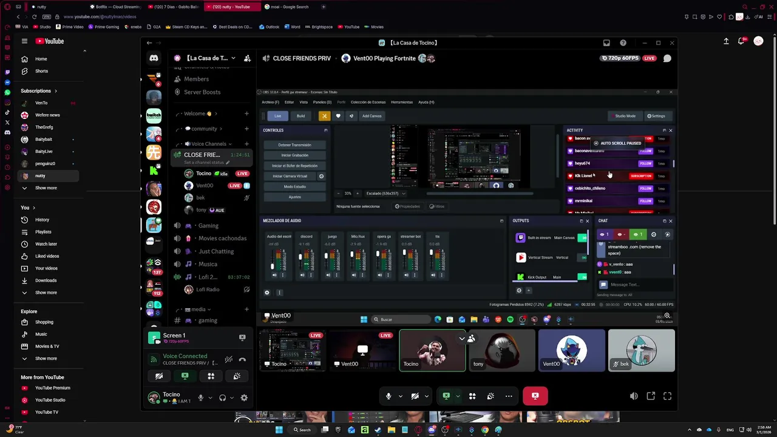Open soundboard icon in sidebar voice panel
The height and width of the screenshot is (437, 777).
coord(237,376)
